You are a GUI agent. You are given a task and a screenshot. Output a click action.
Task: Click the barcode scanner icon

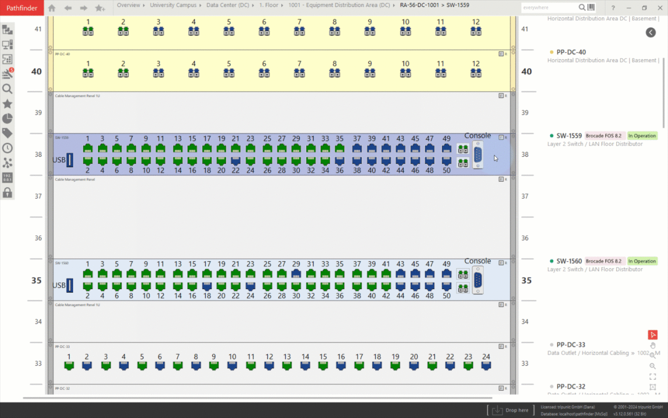pos(591,7)
